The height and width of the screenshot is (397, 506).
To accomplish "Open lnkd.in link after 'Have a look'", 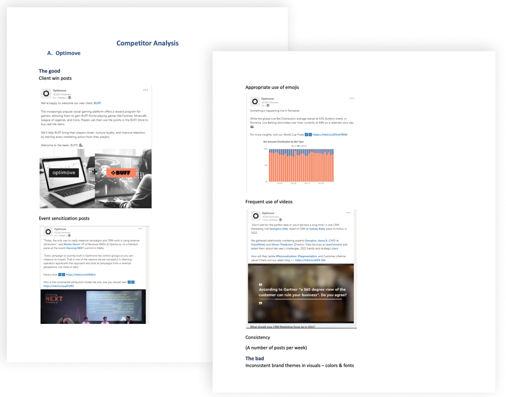I will click(81, 275).
